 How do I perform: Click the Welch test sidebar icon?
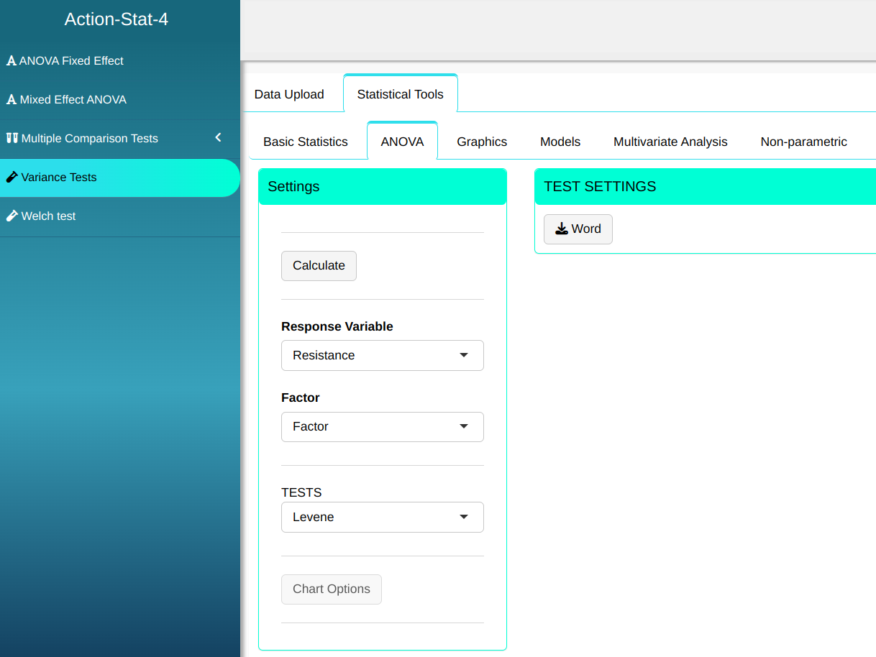pyautogui.click(x=12, y=216)
